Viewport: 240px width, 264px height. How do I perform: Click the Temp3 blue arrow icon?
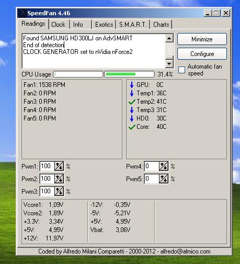[132, 110]
